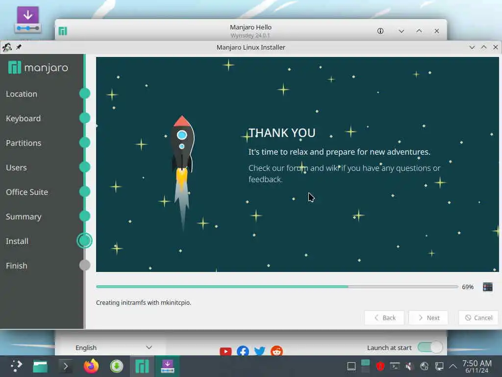Image resolution: width=502 pixels, height=377 pixels.
Task: Click Manjaro Hello app icon in its title bar
Action: coord(63,31)
